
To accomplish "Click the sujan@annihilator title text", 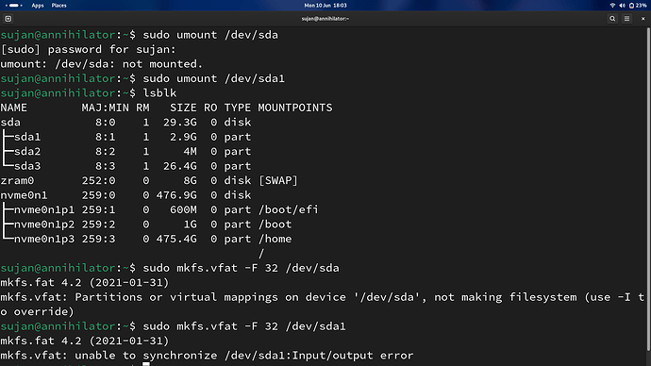I will click(325, 19).
